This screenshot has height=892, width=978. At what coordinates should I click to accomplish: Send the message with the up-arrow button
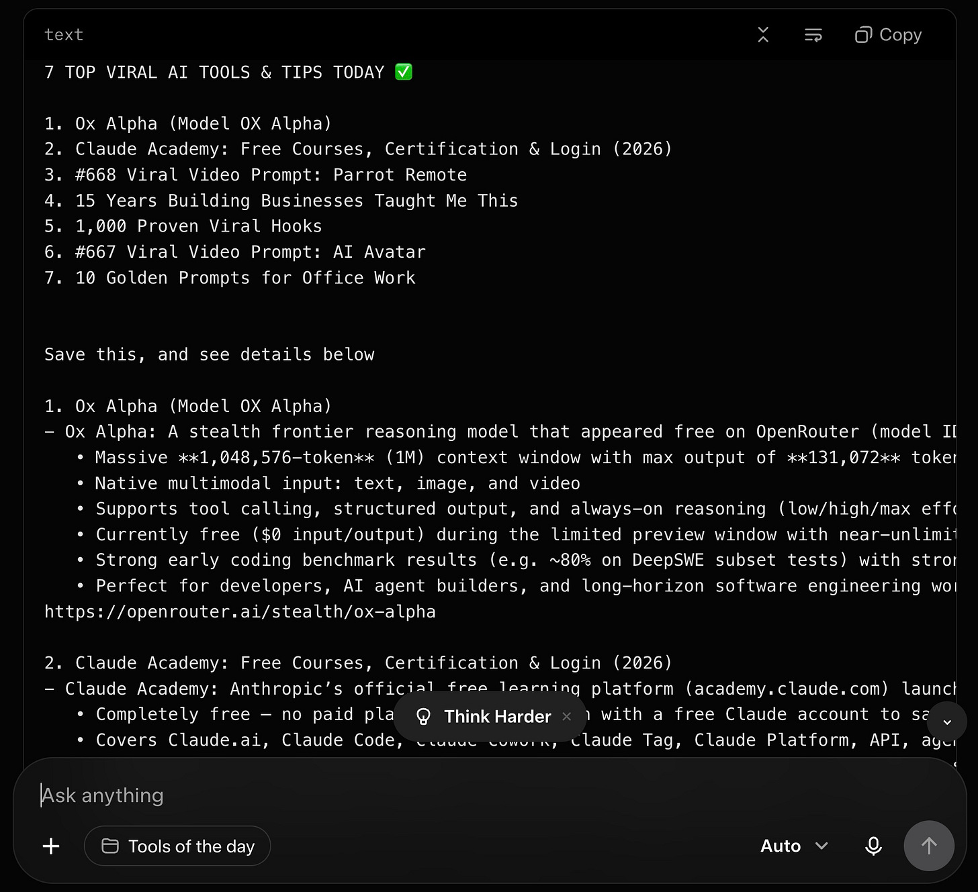point(929,846)
